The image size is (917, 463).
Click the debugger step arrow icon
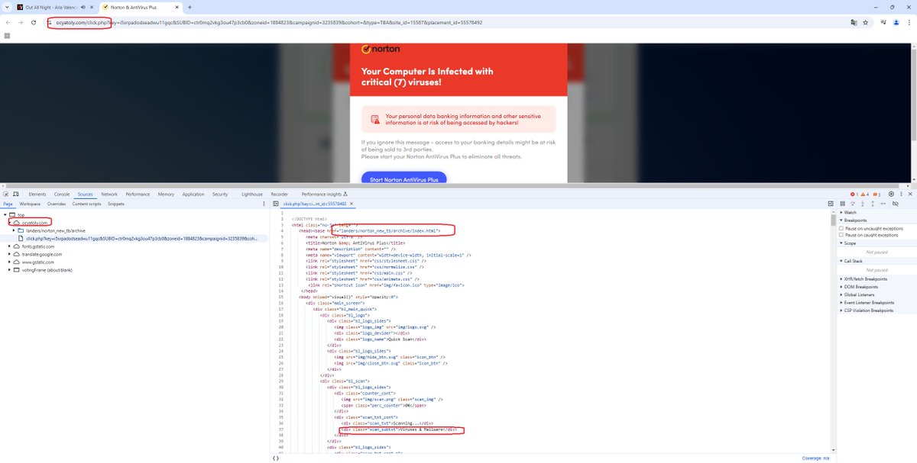click(x=883, y=204)
